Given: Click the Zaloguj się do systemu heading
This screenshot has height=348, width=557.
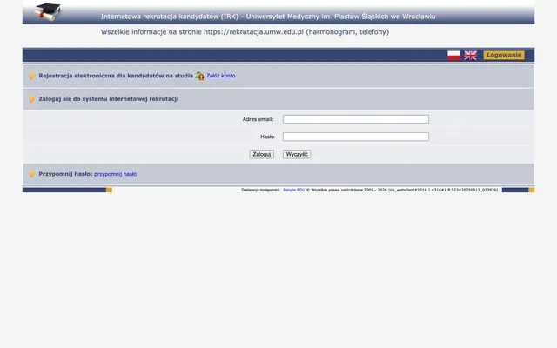Looking at the screenshot, I should pyautogui.click(x=108, y=99).
